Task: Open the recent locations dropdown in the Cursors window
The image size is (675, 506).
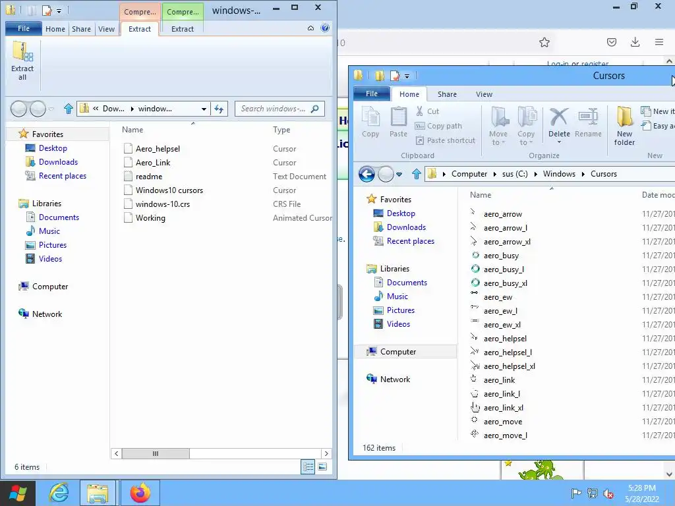Action: tap(399, 174)
